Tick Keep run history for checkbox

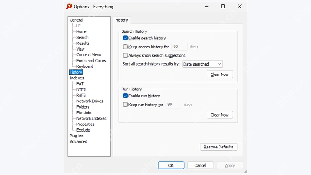125,105
